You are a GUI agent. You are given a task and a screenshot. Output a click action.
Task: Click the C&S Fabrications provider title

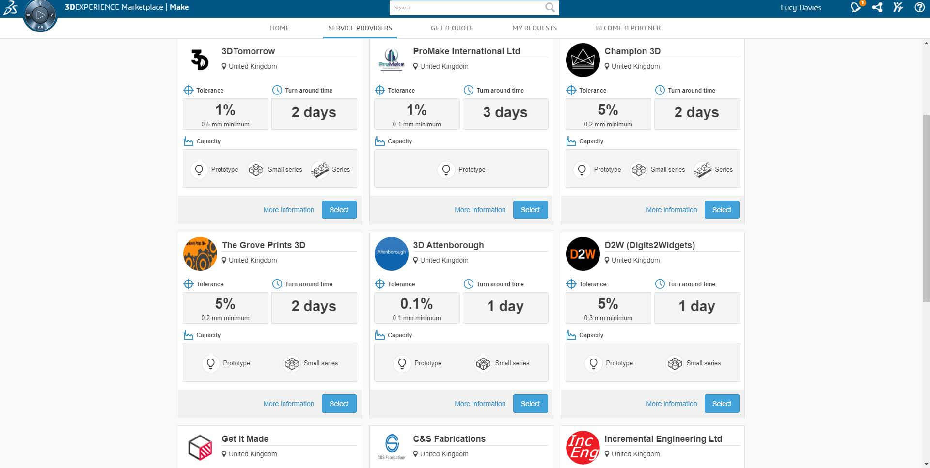coord(449,438)
